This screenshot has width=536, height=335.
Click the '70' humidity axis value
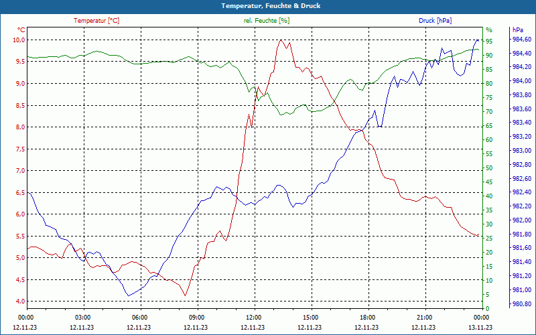(x=489, y=111)
